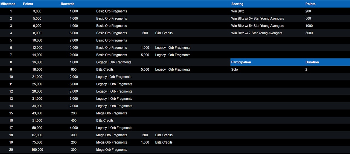This screenshot has height=154, width=350.
Task: Click the Milestone column header
Action: pos(8,4)
